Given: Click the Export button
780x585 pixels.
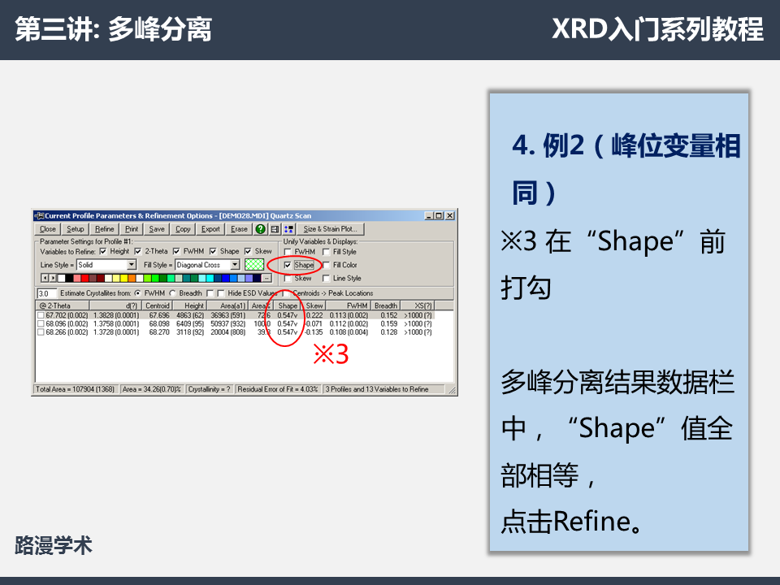Looking at the screenshot, I should [x=210, y=229].
